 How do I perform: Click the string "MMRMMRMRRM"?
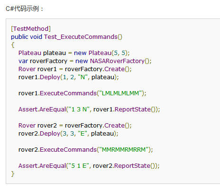point(124,150)
